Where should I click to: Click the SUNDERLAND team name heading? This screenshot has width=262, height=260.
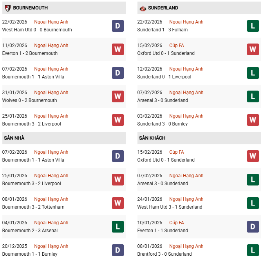(x=164, y=8)
